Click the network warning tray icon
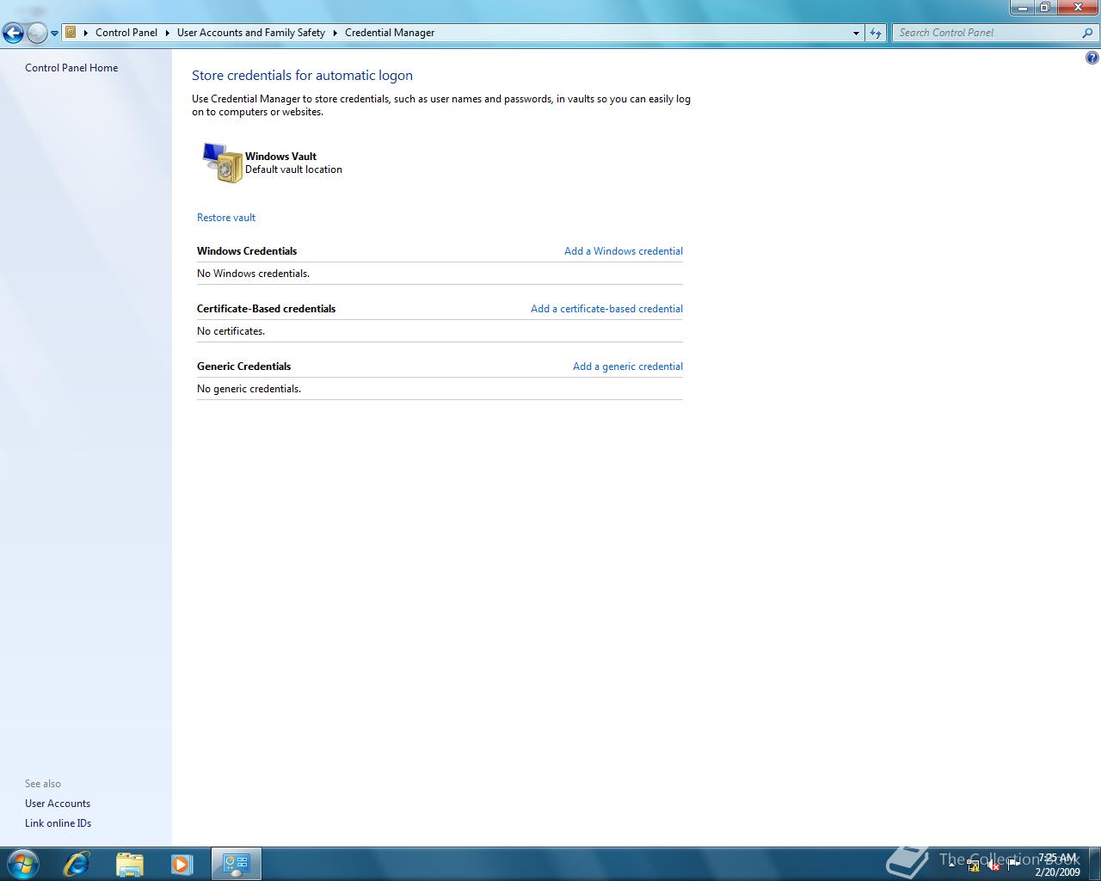The width and height of the screenshot is (1101, 881). [973, 866]
